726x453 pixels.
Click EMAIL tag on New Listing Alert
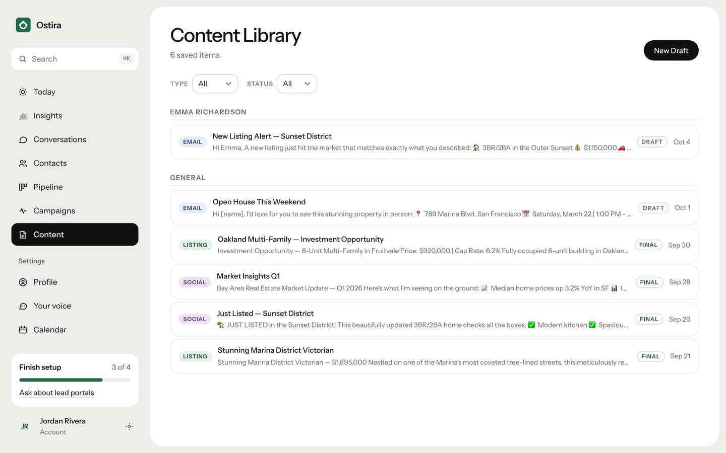(x=193, y=142)
